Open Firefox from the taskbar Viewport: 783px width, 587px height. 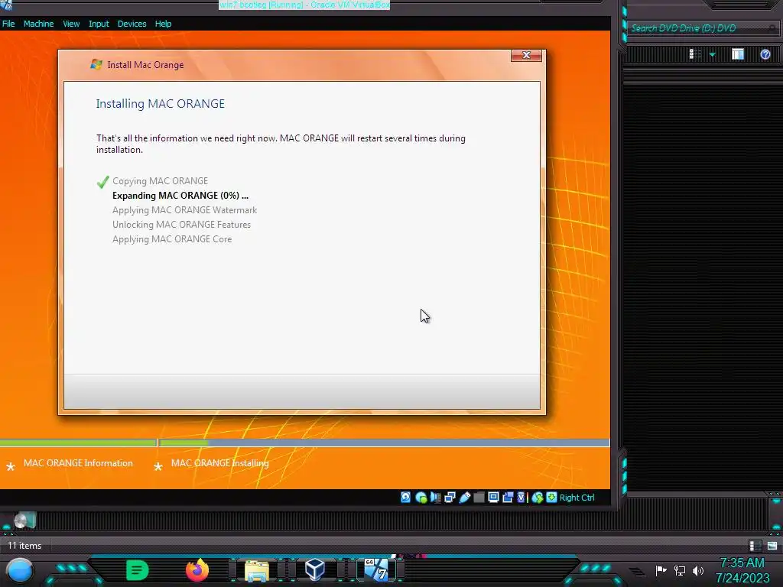click(x=197, y=570)
